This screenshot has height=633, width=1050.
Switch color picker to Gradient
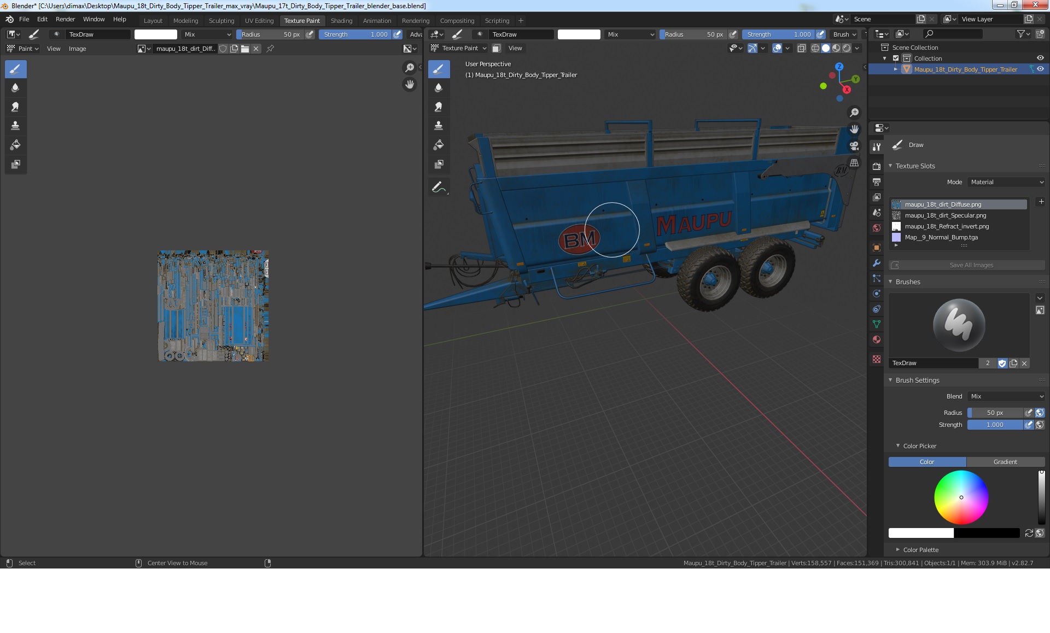pyautogui.click(x=1005, y=462)
